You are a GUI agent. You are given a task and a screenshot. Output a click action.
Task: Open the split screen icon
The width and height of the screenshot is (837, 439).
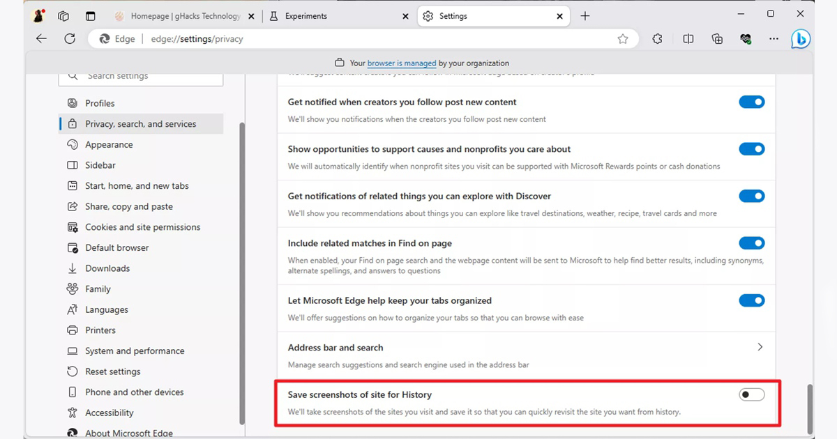point(688,39)
